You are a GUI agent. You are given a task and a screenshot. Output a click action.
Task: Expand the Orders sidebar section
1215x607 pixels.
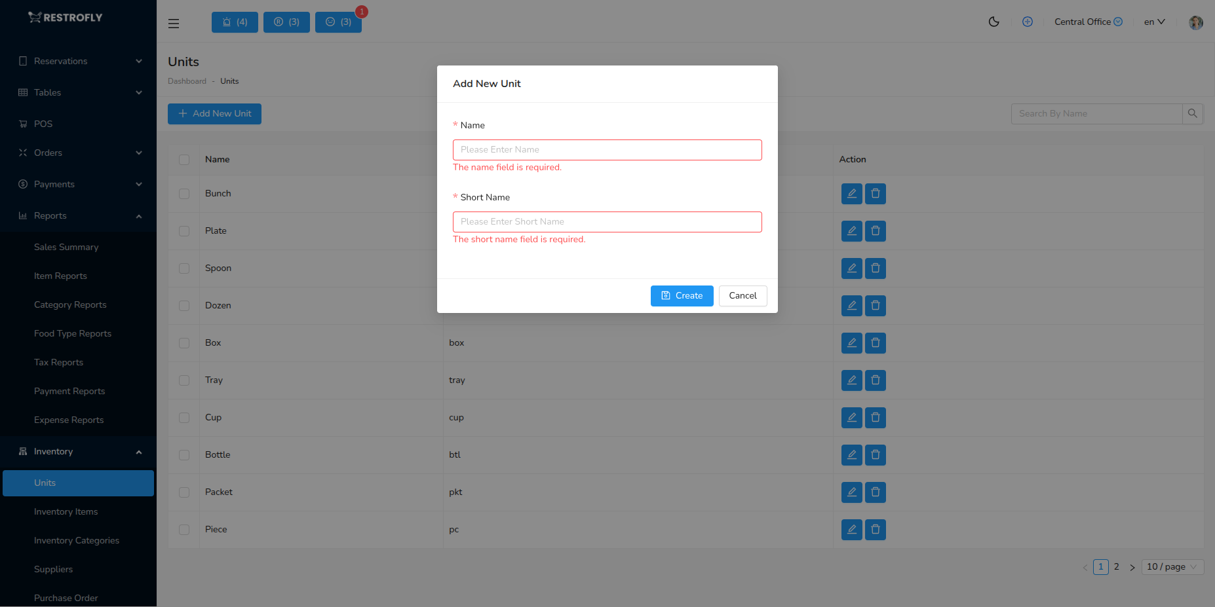click(x=79, y=153)
